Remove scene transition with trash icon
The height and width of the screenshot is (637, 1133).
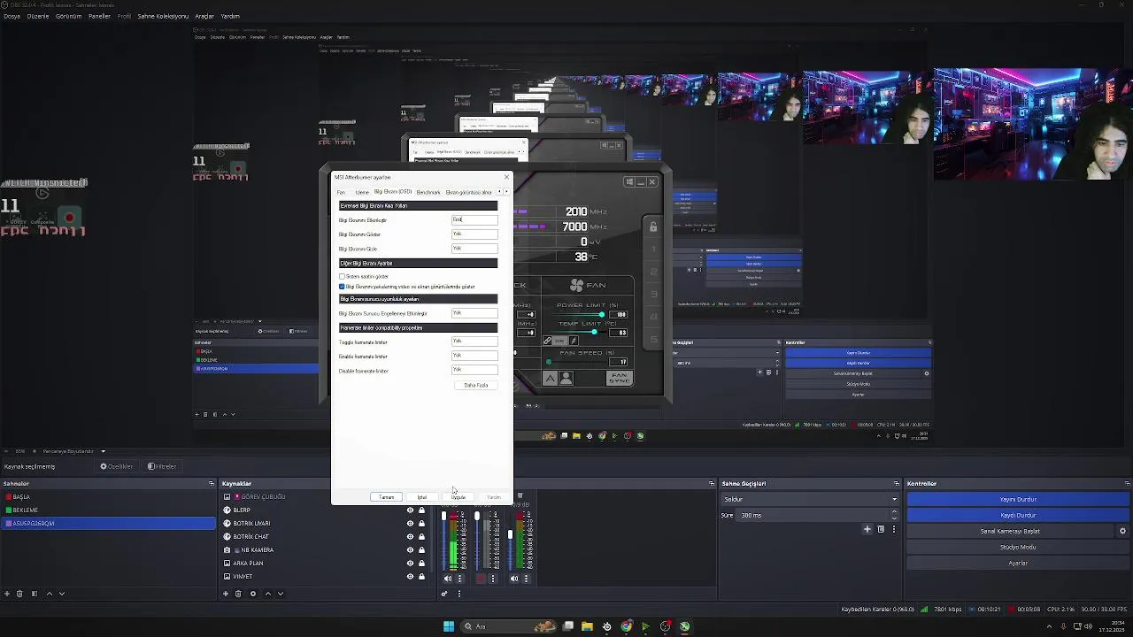pyautogui.click(x=881, y=529)
